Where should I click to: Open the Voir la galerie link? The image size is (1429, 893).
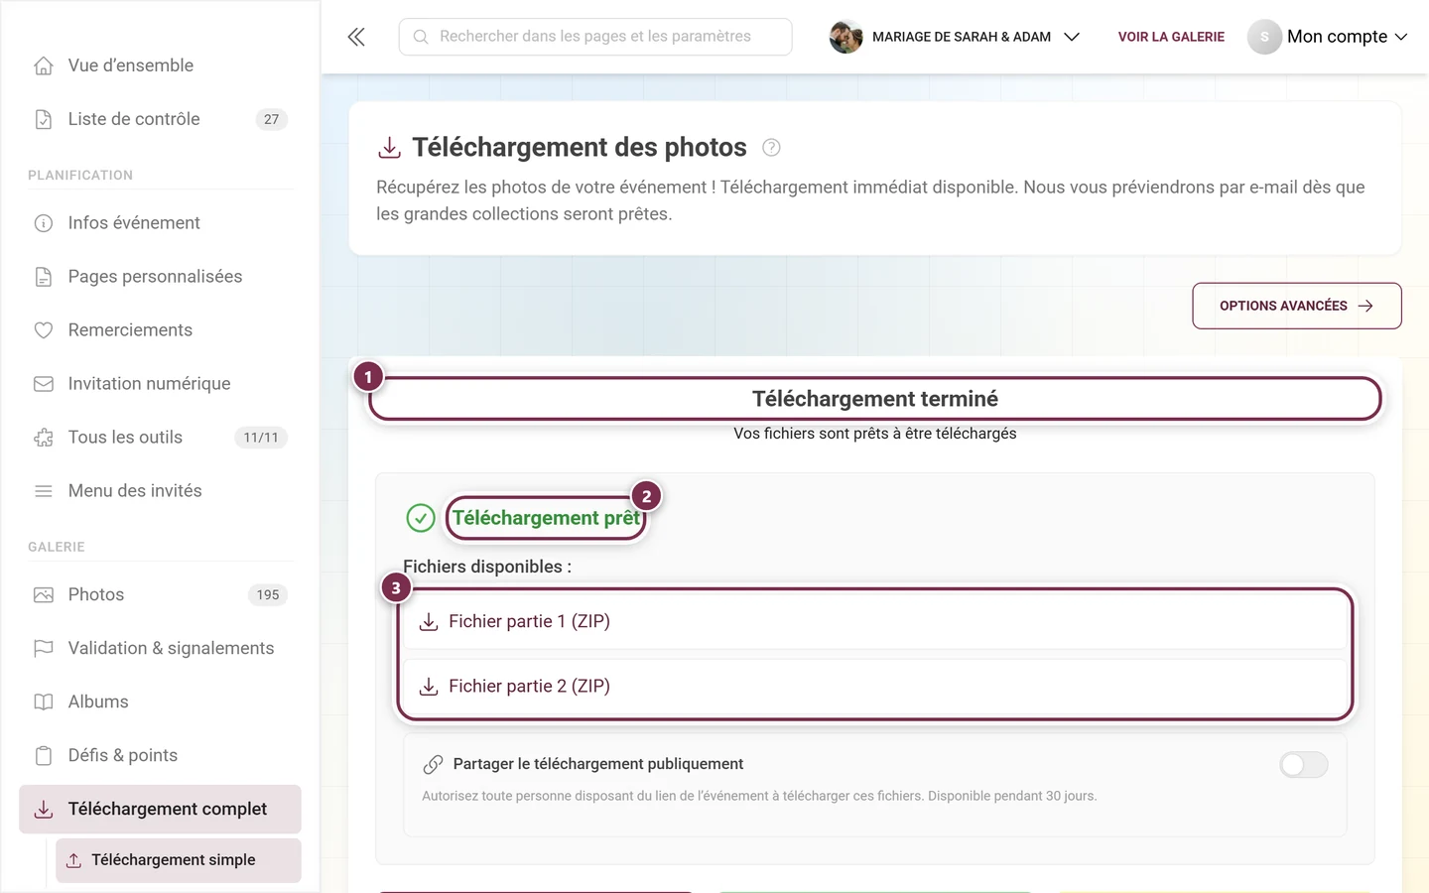click(x=1171, y=37)
